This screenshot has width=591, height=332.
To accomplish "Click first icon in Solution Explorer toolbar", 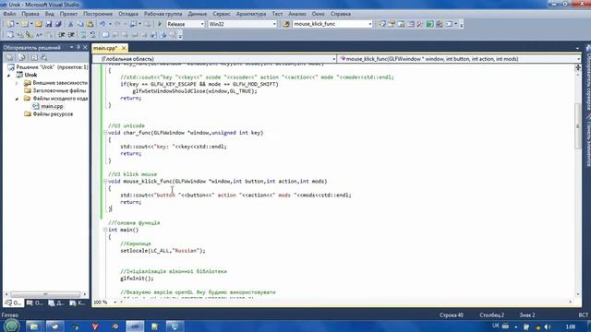I will (10, 57).
